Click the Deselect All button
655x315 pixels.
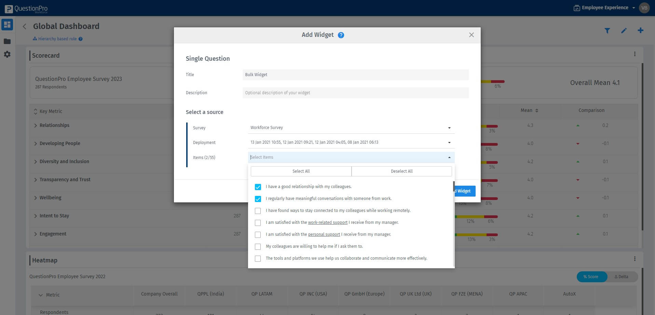pyautogui.click(x=401, y=171)
